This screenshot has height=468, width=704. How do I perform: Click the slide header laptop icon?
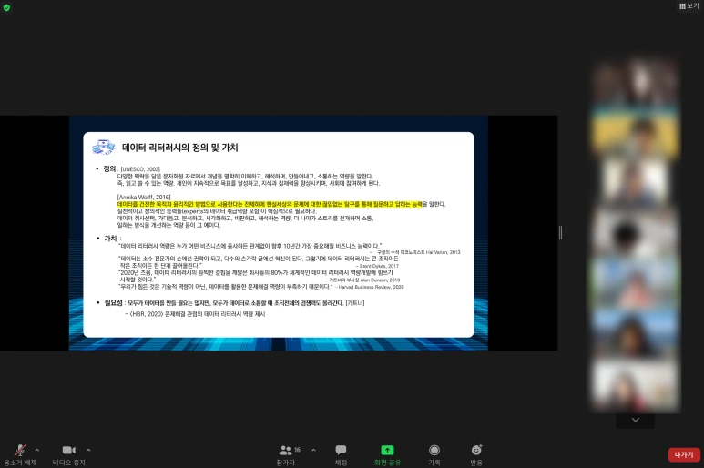pyautogui.click(x=103, y=147)
